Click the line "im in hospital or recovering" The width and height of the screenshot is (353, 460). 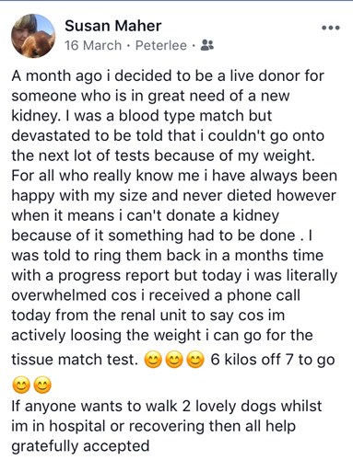coord(154,426)
